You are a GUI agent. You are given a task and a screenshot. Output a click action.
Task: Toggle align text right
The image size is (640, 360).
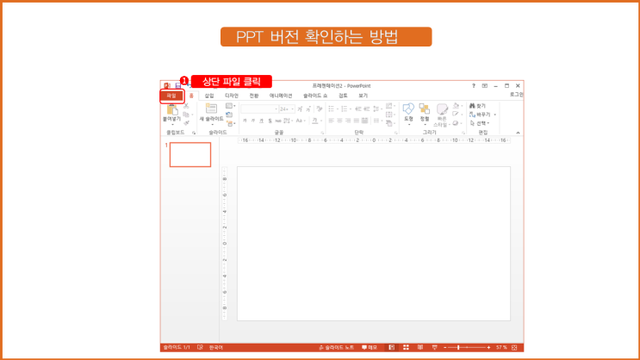pos(348,121)
